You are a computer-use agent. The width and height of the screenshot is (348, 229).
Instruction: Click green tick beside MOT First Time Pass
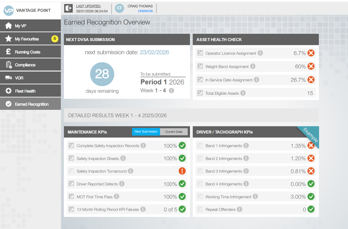point(182,197)
